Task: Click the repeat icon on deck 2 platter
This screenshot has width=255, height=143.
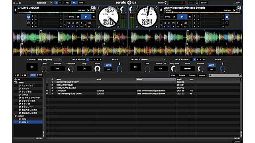Action: (x=157, y=8)
